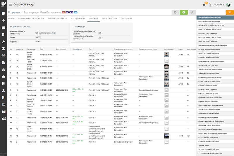Click placeholder image for 11.10.2024 12:58 row
Viewport: 234px width, 156px height.
point(166,61)
